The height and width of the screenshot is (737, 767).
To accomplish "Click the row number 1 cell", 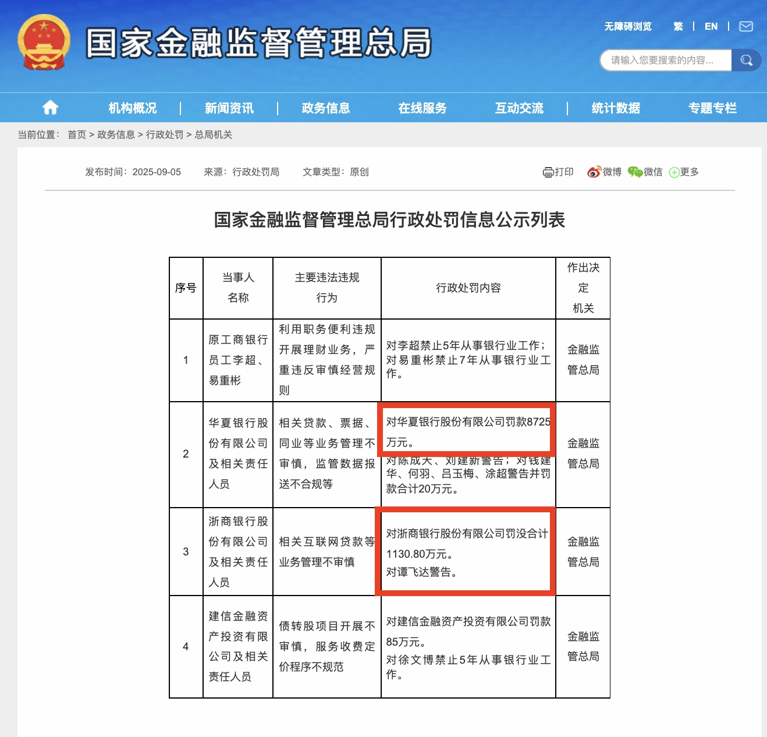I will click(186, 360).
